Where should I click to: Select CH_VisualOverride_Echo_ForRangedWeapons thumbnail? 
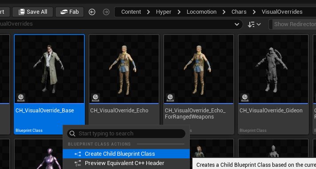coord(199,69)
